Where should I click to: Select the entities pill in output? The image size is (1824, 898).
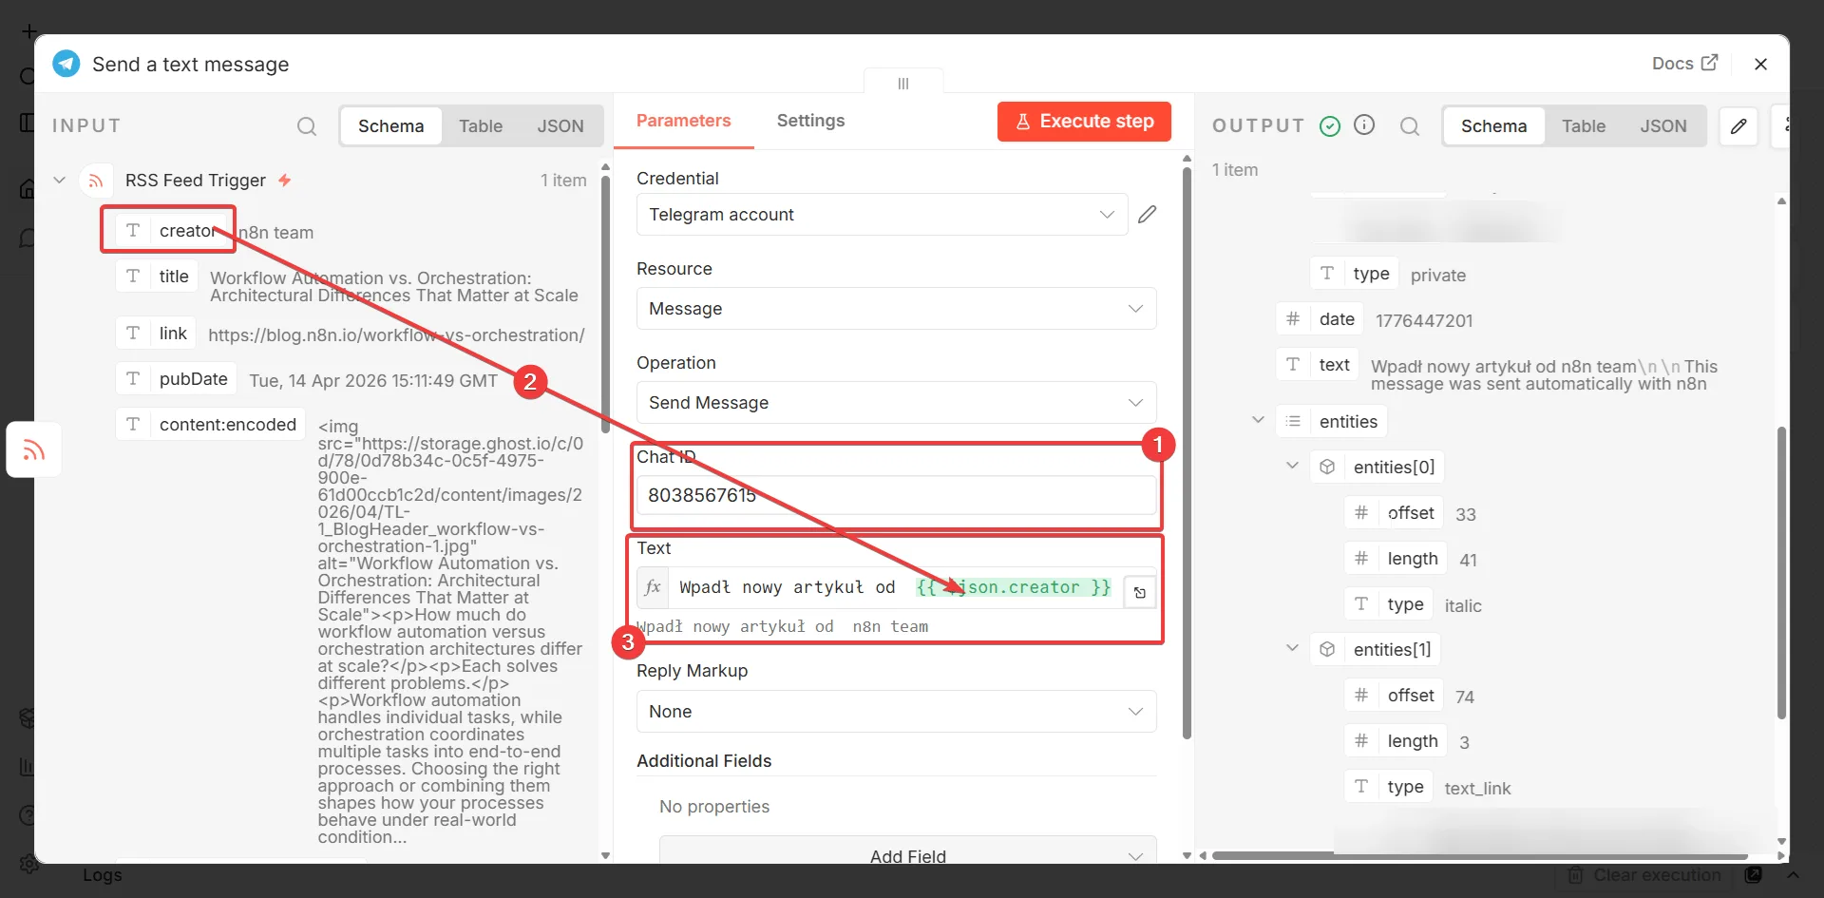pos(1331,421)
